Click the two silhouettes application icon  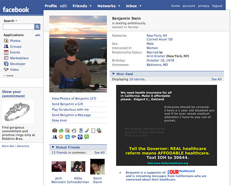[x=55, y=137]
